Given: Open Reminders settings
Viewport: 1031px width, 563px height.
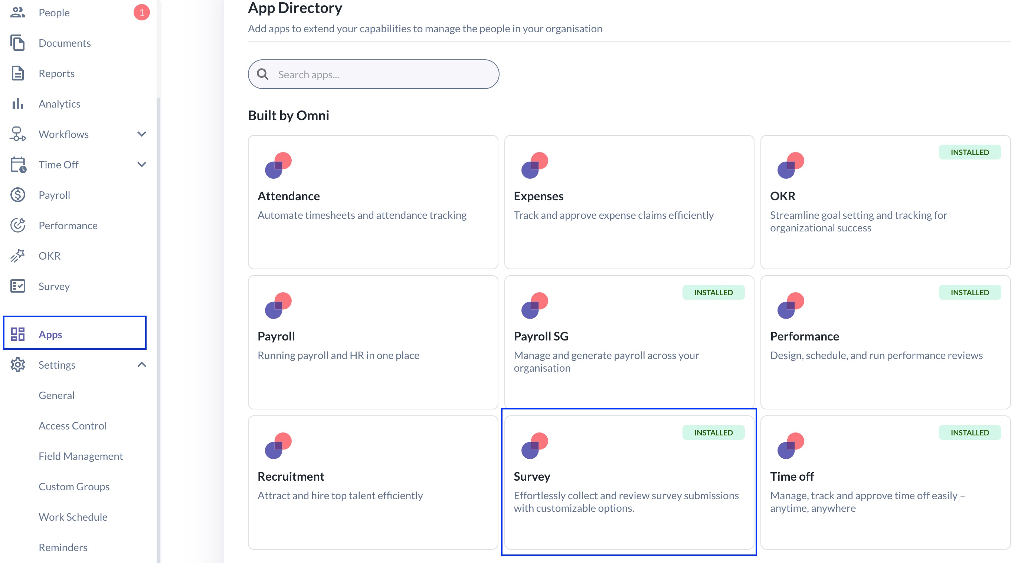Looking at the screenshot, I should (x=63, y=547).
